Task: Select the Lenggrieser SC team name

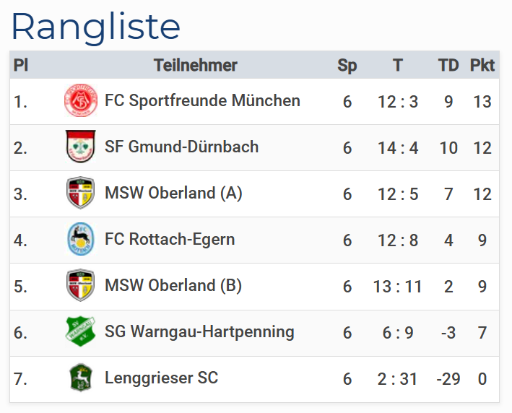Action: pos(161,378)
